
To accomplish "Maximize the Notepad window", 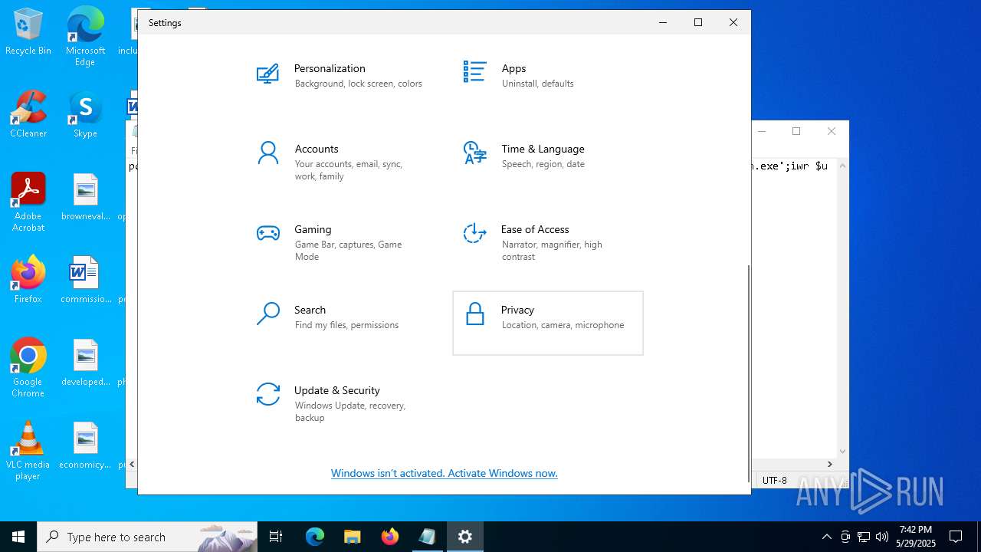I will pos(796,131).
